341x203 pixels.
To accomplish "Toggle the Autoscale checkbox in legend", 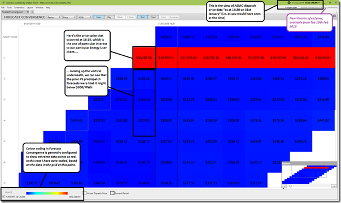I will (4, 197).
